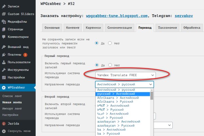204x136 pixels.
Task: Click the Медиафайлы media icon
Action: pos(4,22)
